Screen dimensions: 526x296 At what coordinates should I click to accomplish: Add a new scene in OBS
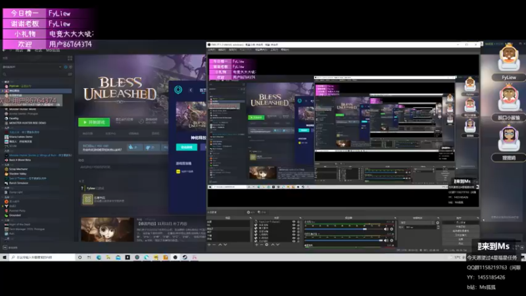pos(209,245)
